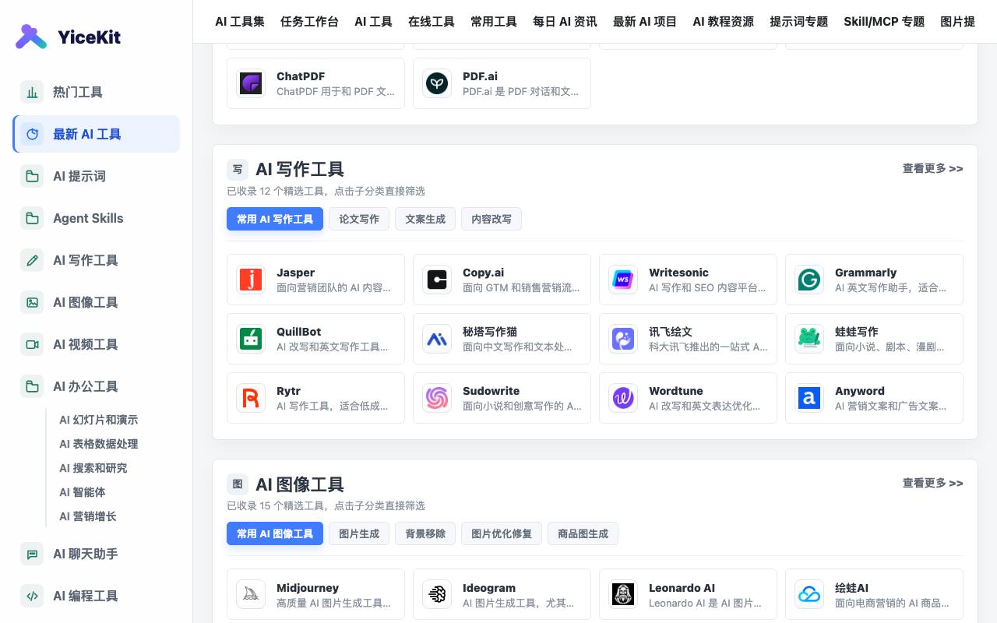This screenshot has width=997, height=623.
Task: Open AI 工具 in top navigation
Action: tap(373, 22)
